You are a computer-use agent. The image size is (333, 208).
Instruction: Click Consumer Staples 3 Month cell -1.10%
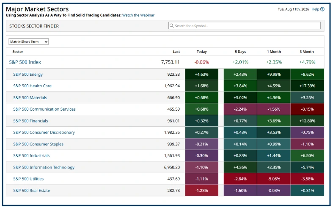pos(307,144)
